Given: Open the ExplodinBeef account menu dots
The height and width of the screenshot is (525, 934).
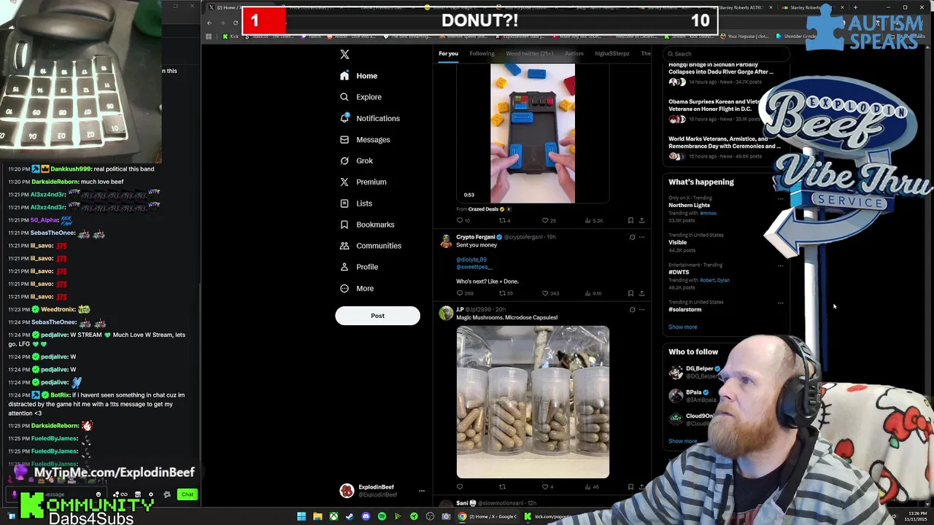Looking at the screenshot, I should (421, 491).
